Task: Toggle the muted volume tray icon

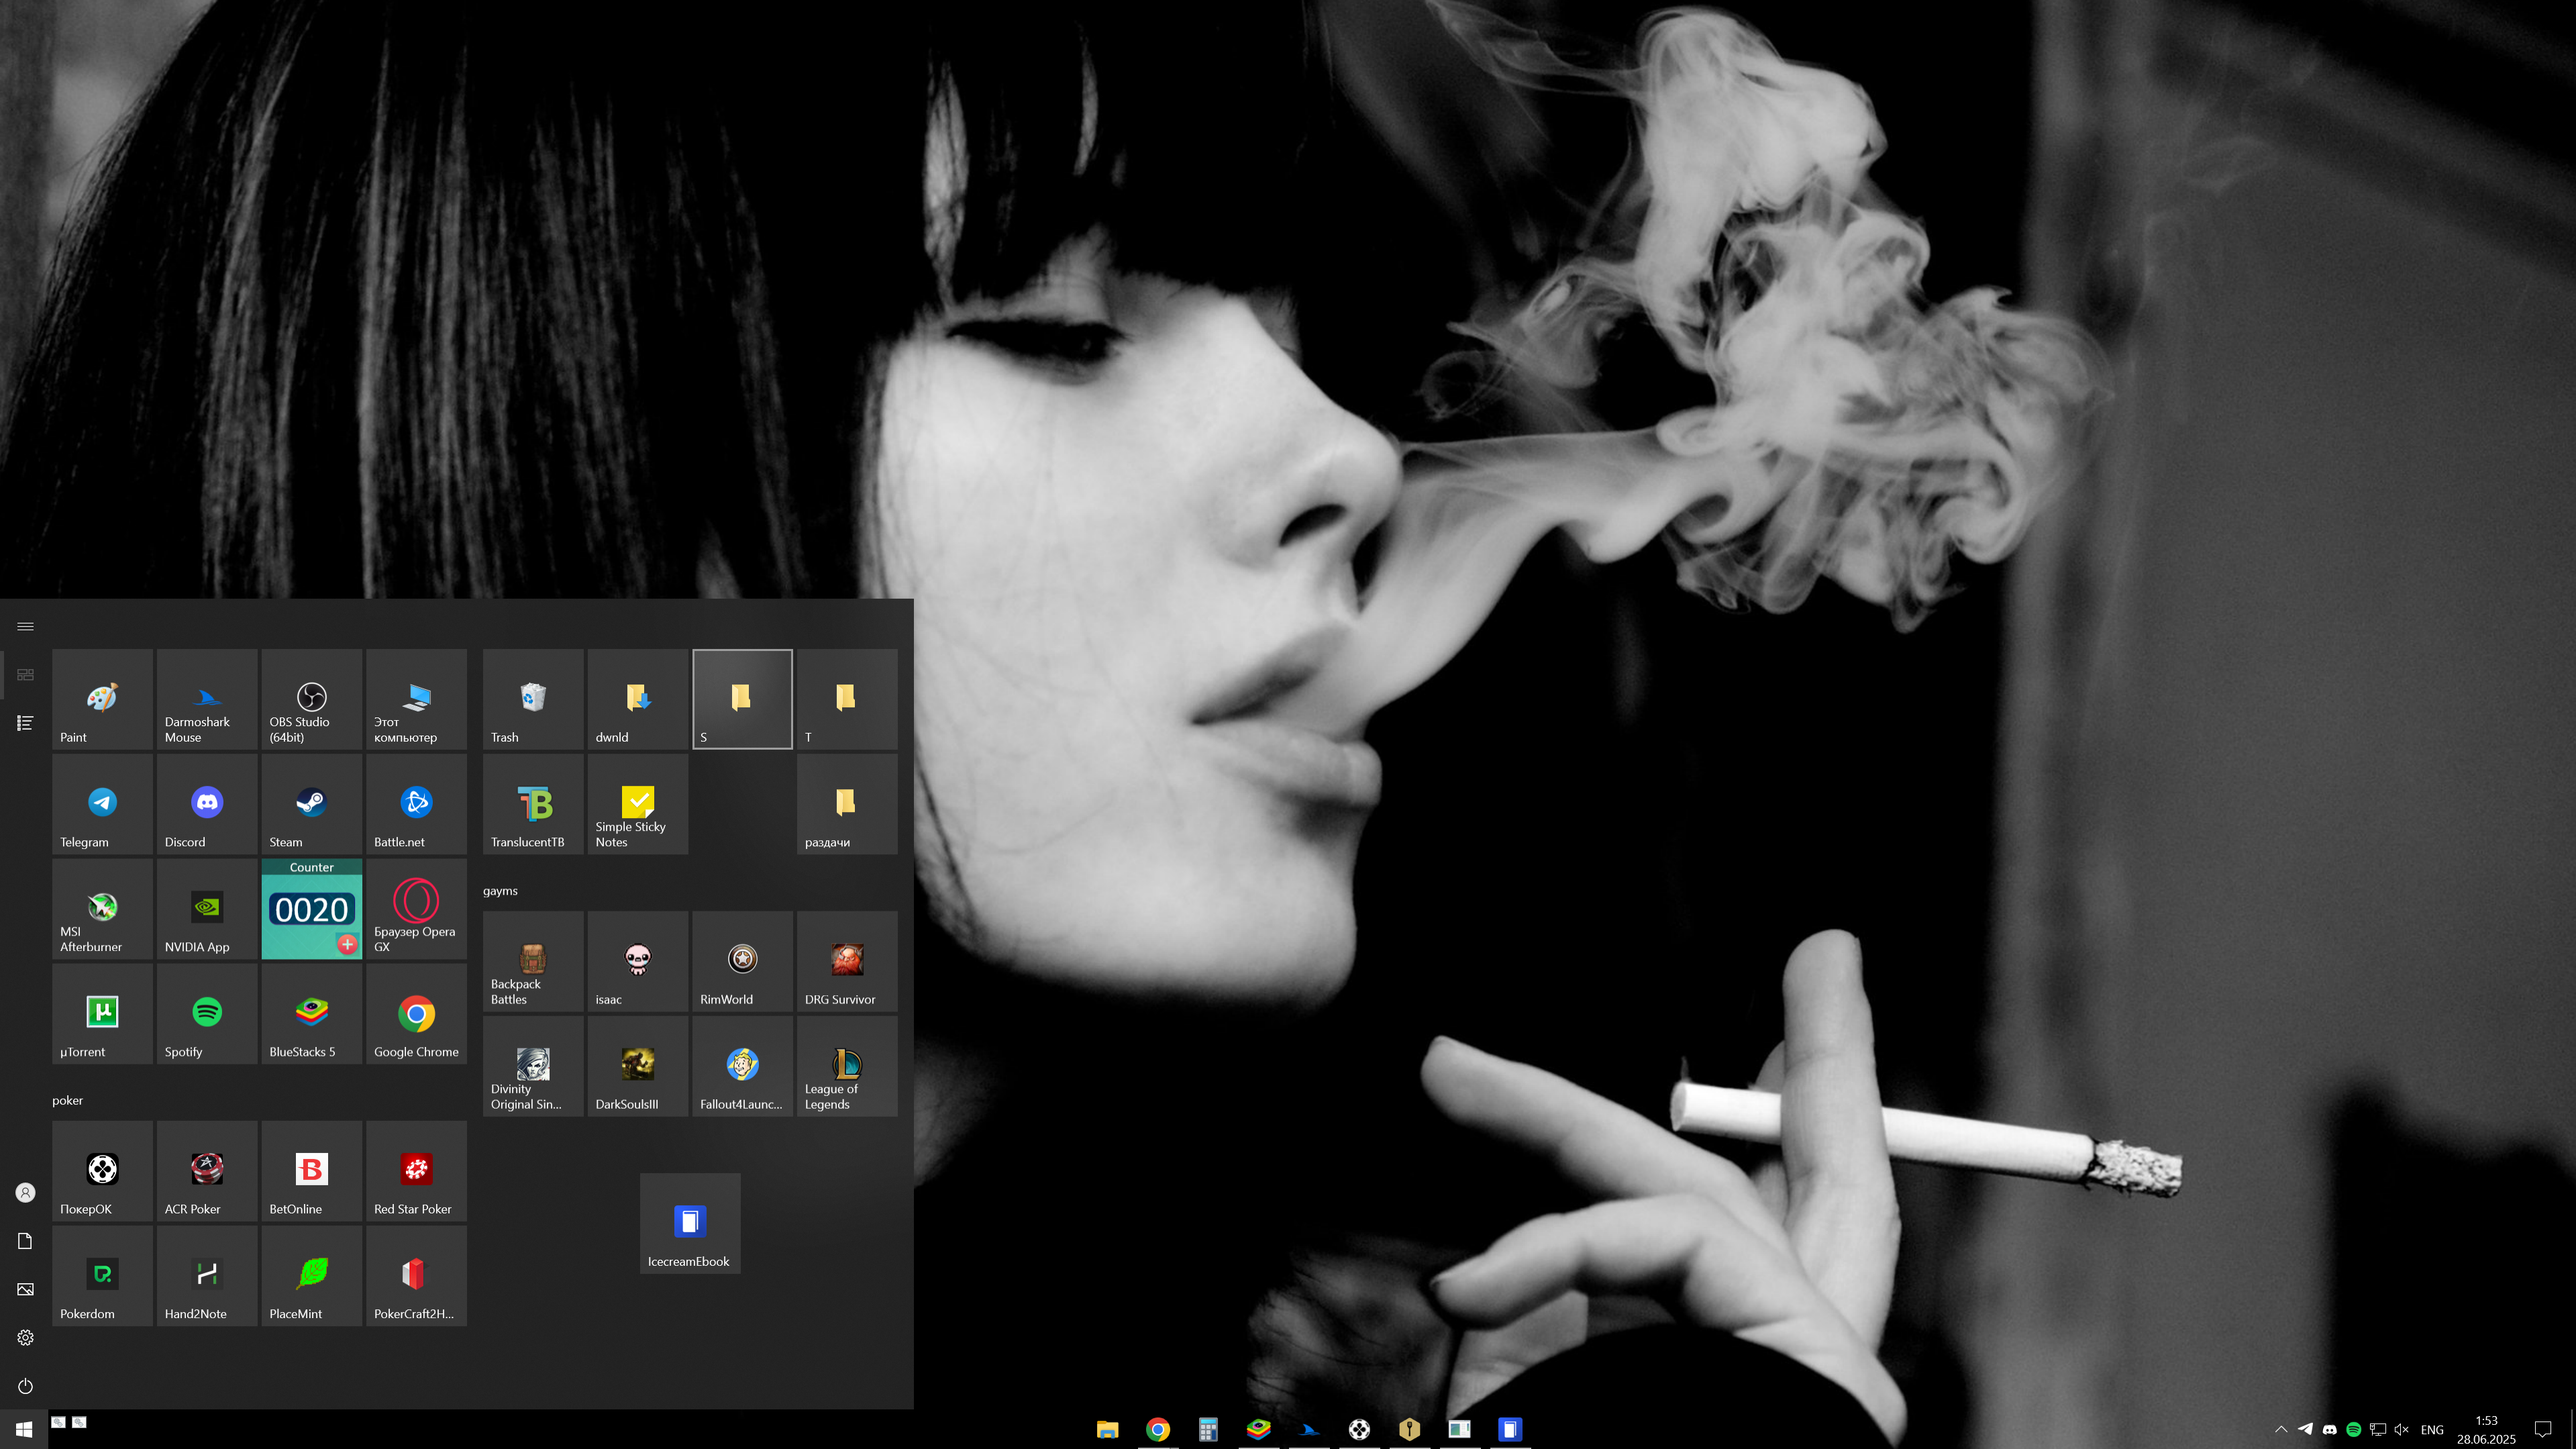Action: tap(2402, 1429)
